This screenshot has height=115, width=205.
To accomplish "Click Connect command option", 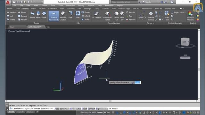I will coord(91,109).
